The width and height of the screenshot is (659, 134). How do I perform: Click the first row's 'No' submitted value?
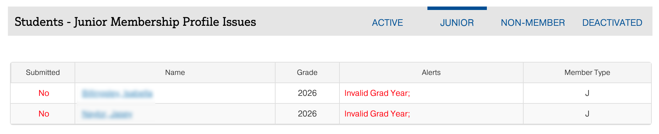tap(44, 93)
